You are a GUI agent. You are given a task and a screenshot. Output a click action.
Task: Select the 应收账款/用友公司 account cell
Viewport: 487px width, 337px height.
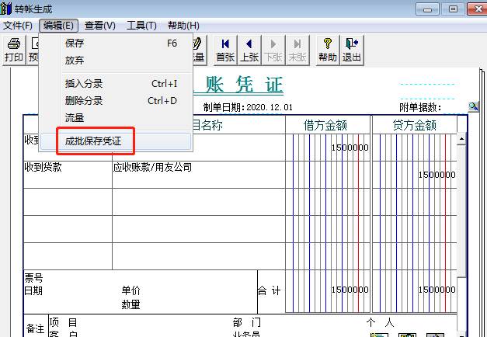coord(199,175)
